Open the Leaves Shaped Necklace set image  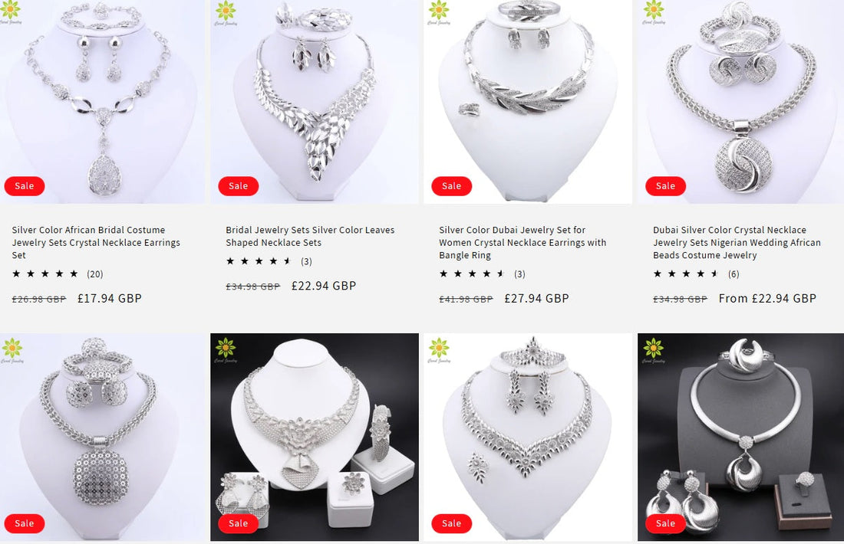tap(315, 102)
